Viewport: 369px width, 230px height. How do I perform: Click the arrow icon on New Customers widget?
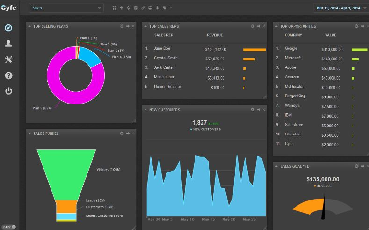click(x=259, y=110)
